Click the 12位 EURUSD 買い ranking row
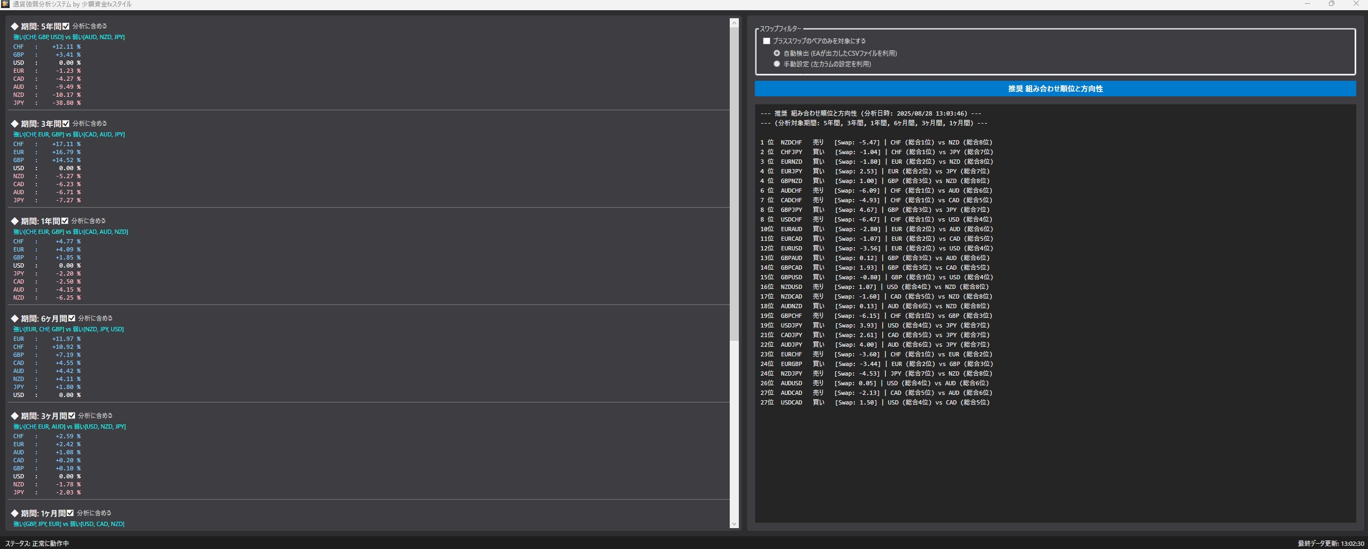 point(877,248)
